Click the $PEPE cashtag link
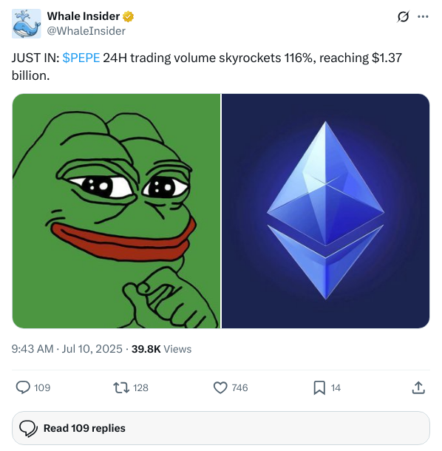Screen dimensions: 442x451 (81, 58)
